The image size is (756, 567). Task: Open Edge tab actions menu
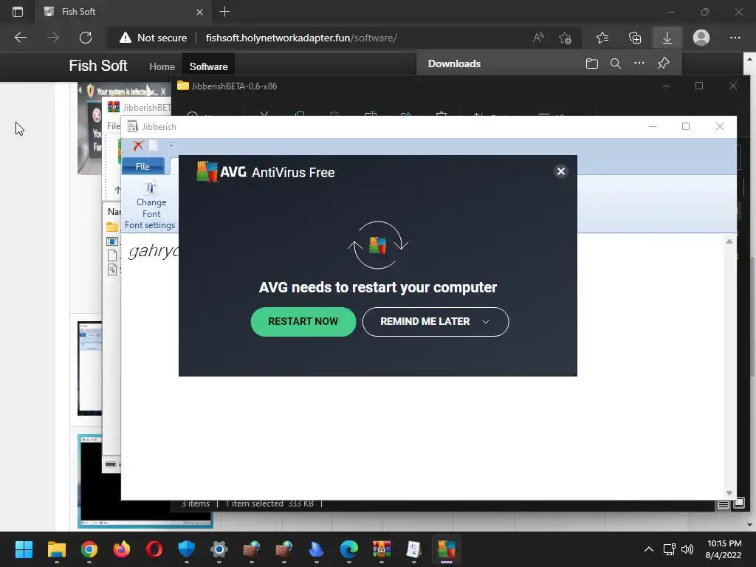click(x=18, y=12)
